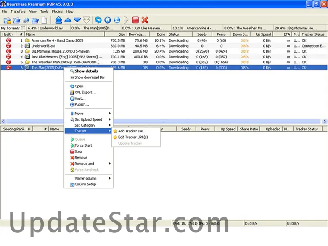Switch to the 0.0% : The.Weather.Ma... tab
The width and height of the screenshot is (328, 246).
(248, 28)
